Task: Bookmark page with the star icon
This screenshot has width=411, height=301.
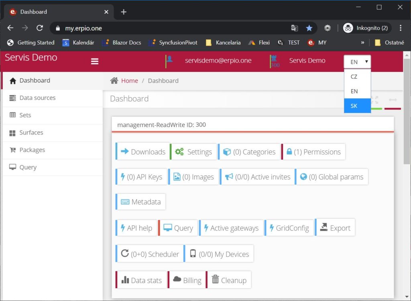Action: click(309, 28)
